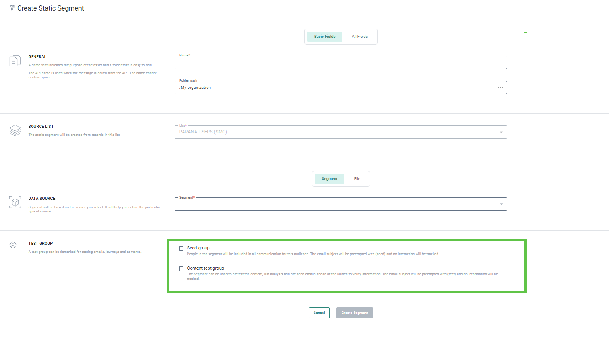Click the Create Segment button
Viewport: 609px width, 337px height.
355,313
